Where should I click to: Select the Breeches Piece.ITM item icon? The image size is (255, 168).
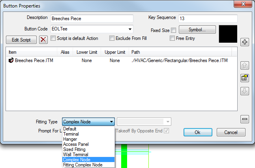tap(11, 60)
